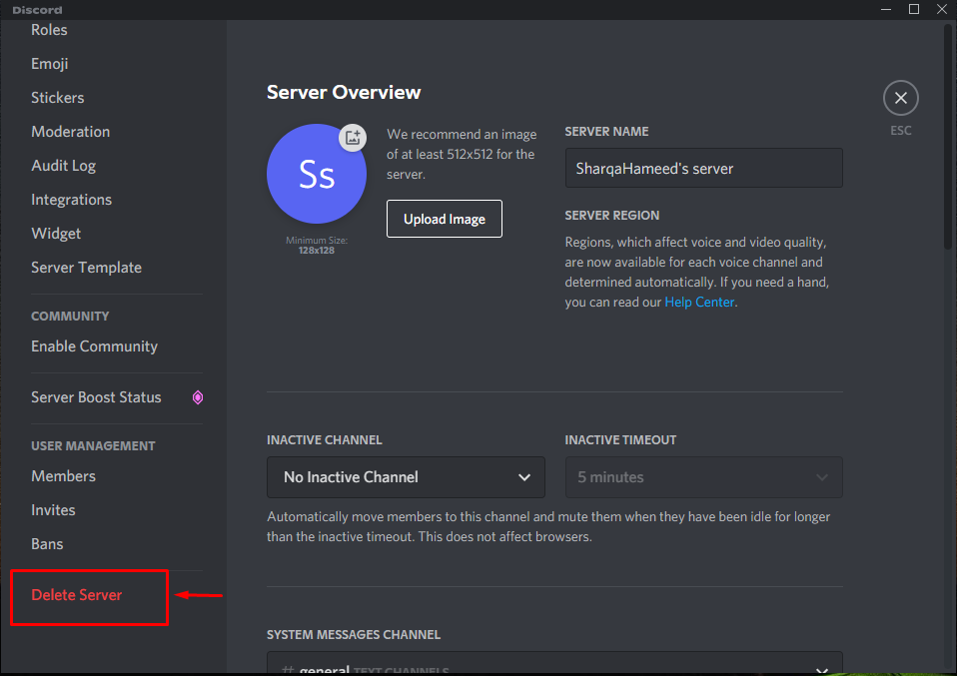The height and width of the screenshot is (676, 957).
Task: Open the Inactive Channel dropdown
Action: point(406,477)
